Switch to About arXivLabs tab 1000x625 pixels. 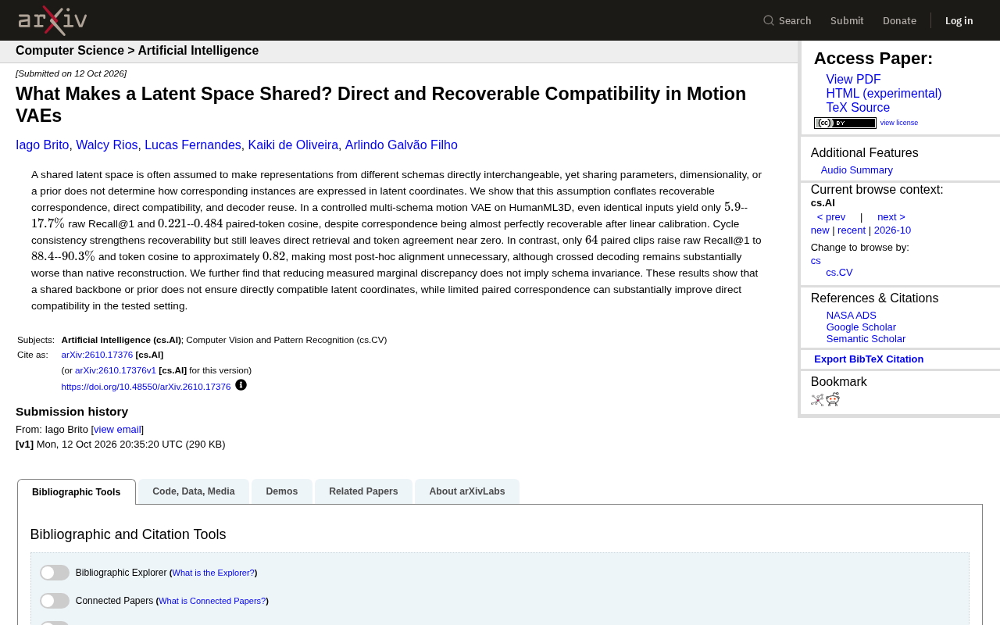tap(467, 491)
